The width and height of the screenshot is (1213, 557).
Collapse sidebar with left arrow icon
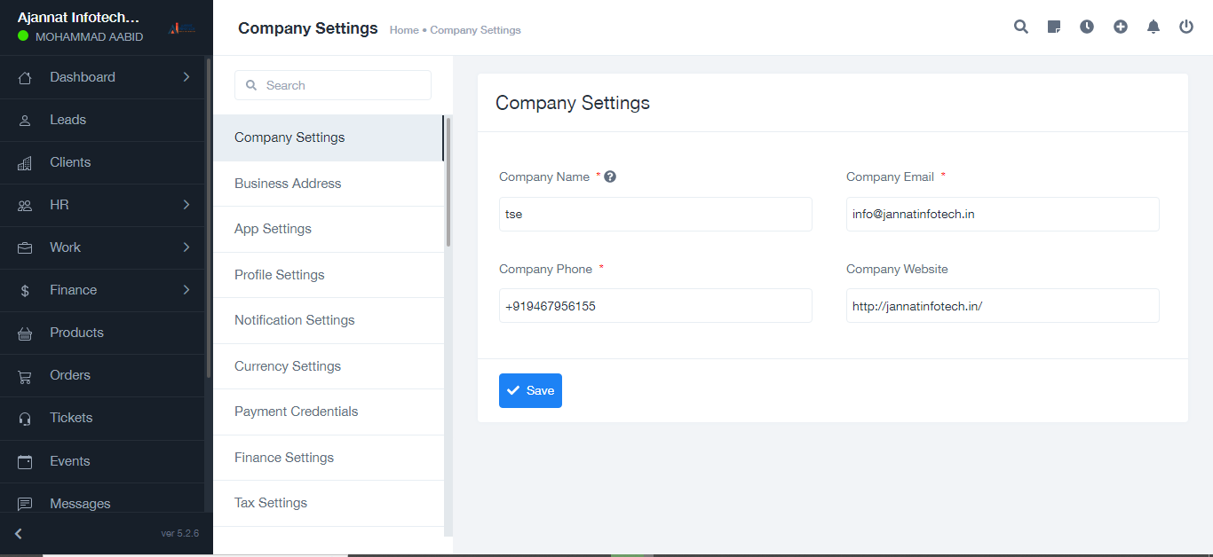point(19,533)
